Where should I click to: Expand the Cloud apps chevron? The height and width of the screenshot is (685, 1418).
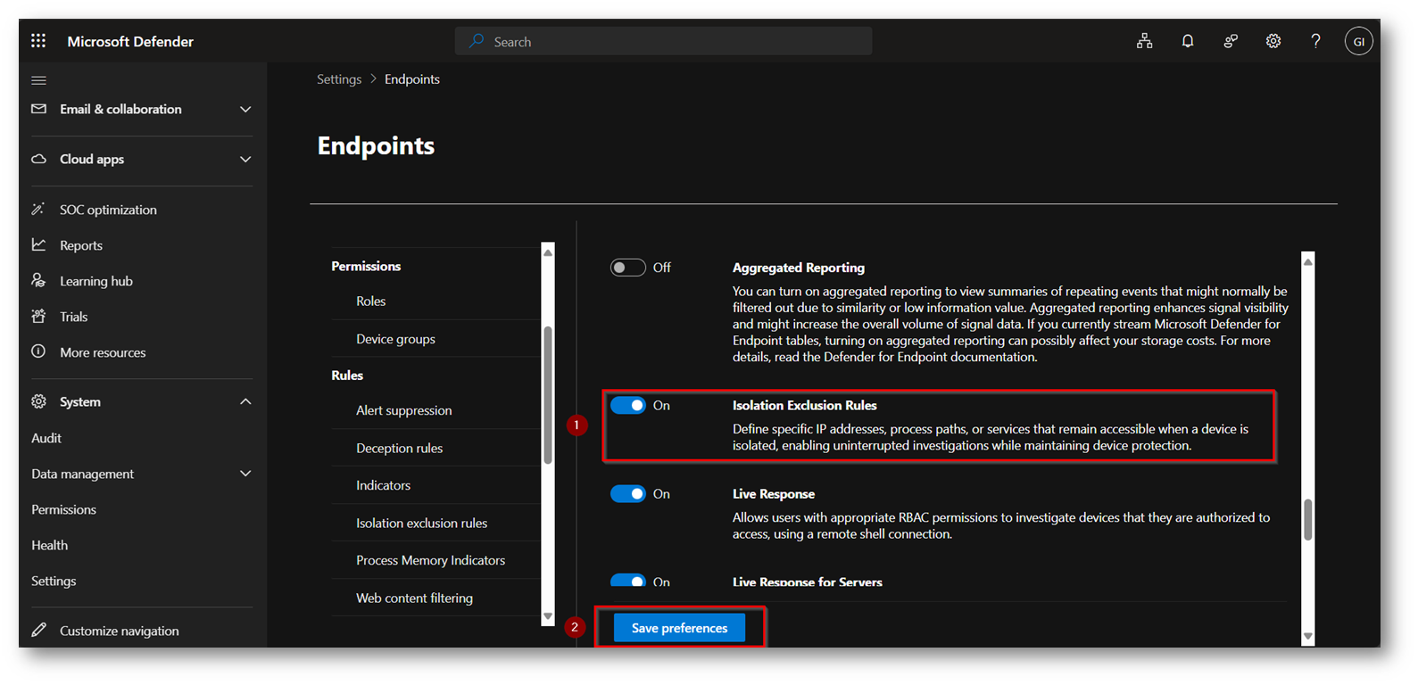(x=245, y=159)
